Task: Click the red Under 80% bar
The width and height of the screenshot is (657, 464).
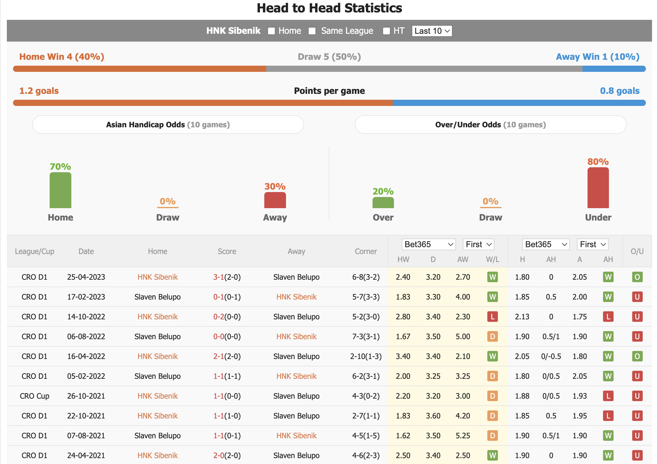Action: click(598, 188)
